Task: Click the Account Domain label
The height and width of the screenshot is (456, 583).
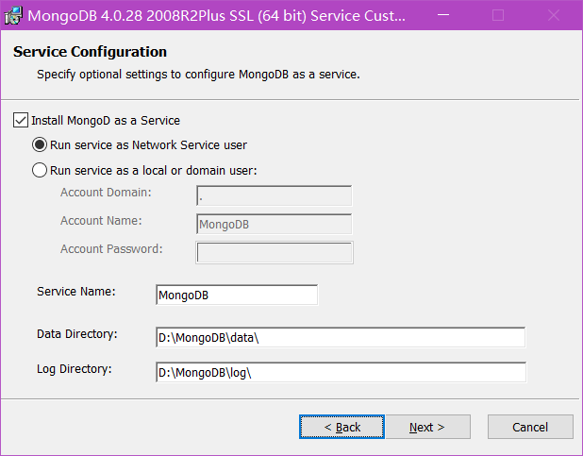Action: coord(106,193)
